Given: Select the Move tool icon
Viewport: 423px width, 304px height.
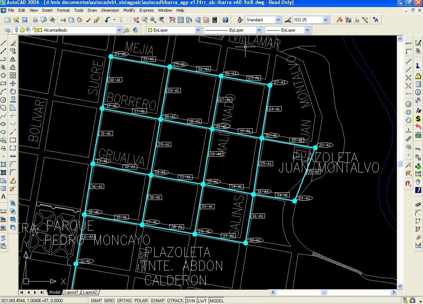Looking at the screenshot, I should 13,83.
